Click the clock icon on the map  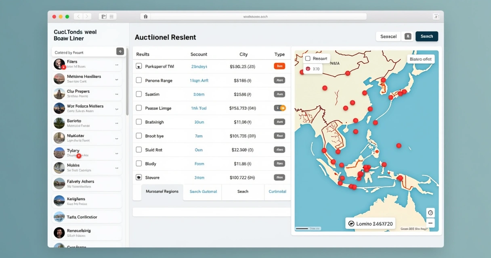430,213
